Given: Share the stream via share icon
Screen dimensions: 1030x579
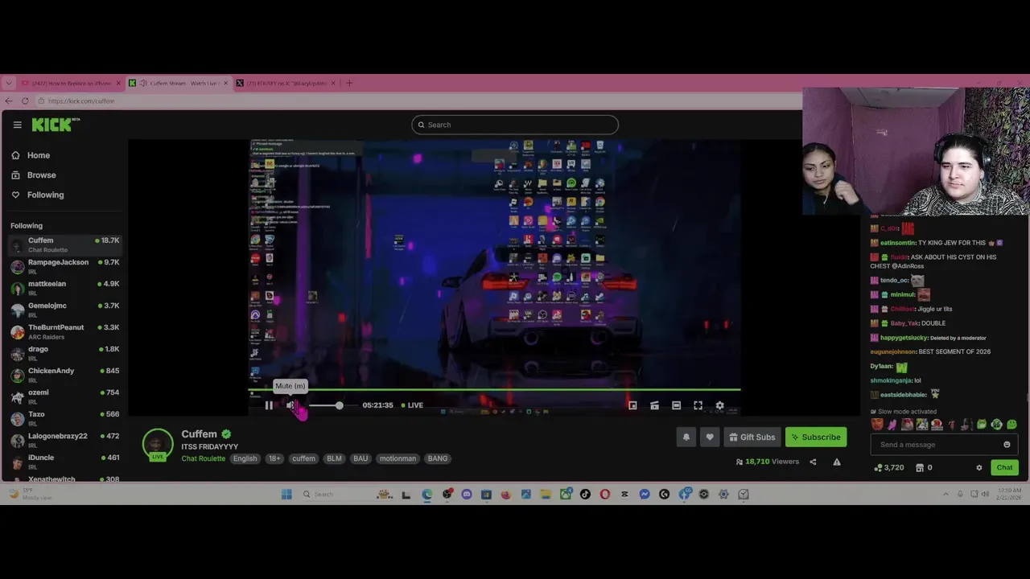Looking at the screenshot, I should coord(813,462).
